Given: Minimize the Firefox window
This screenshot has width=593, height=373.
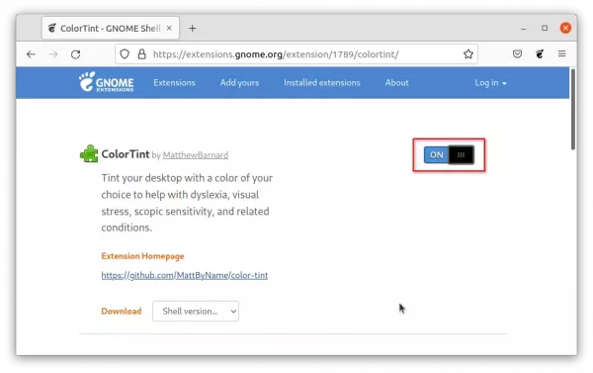Looking at the screenshot, I should (524, 29).
